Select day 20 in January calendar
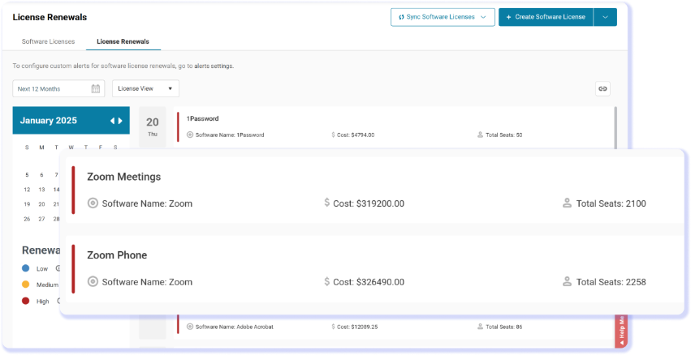The width and height of the screenshot is (691, 355). tap(41, 204)
